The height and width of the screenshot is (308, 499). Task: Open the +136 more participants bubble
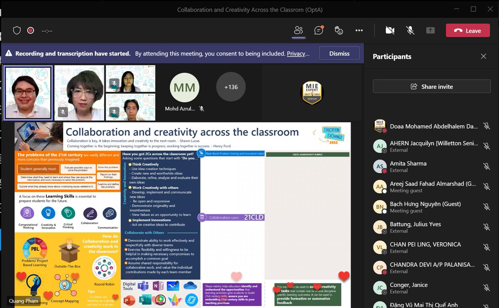pyautogui.click(x=231, y=87)
